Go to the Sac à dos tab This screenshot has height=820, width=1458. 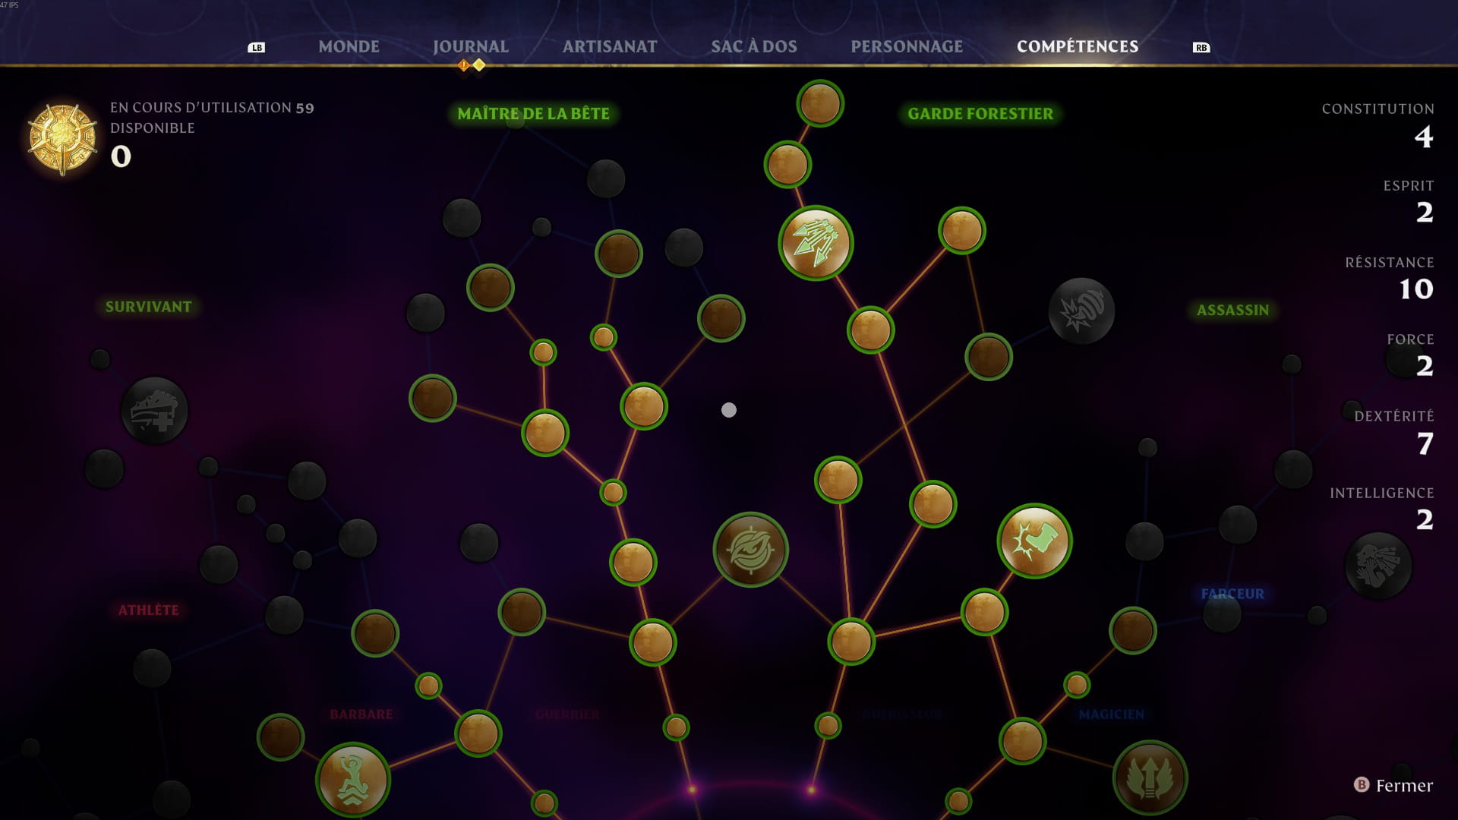(754, 46)
